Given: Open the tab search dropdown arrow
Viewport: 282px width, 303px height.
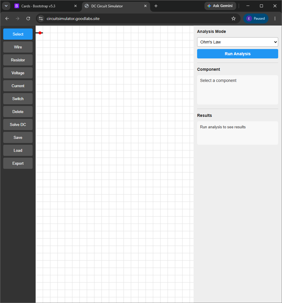Looking at the screenshot, I should (6, 6).
